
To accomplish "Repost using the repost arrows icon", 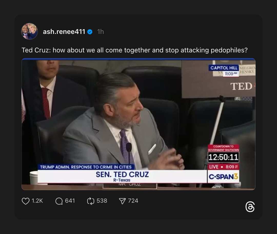I will 90,201.
